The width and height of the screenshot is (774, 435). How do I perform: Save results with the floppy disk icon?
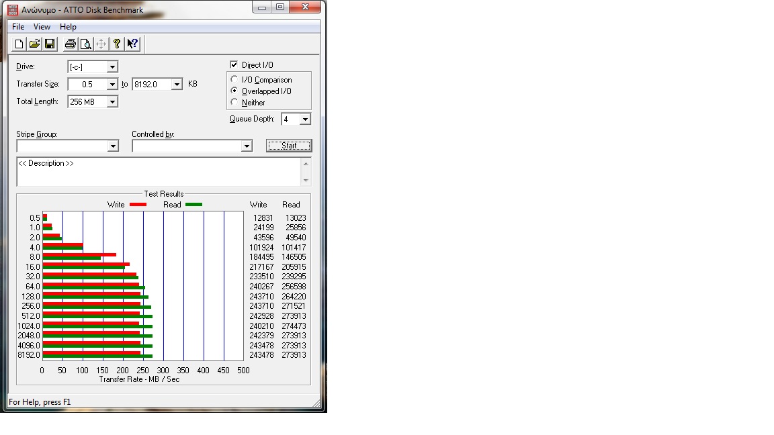tap(50, 44)
